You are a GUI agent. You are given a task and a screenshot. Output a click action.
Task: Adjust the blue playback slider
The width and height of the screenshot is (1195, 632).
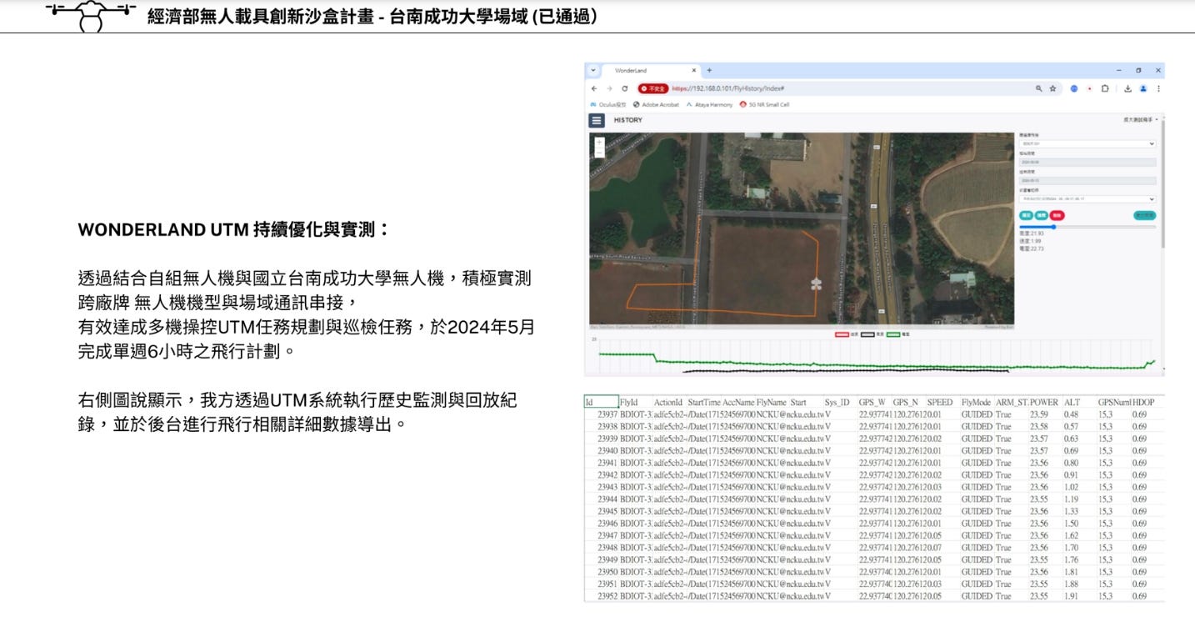tap(1053, 227)
